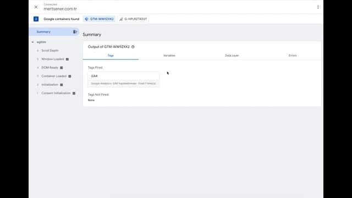Click the containers found count badge
352x198 pixels.
pyautogui.click(x=36, y=19)
